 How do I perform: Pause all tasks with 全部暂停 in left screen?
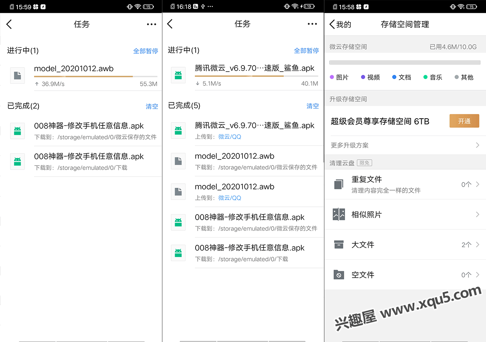[x=145, y=51]
